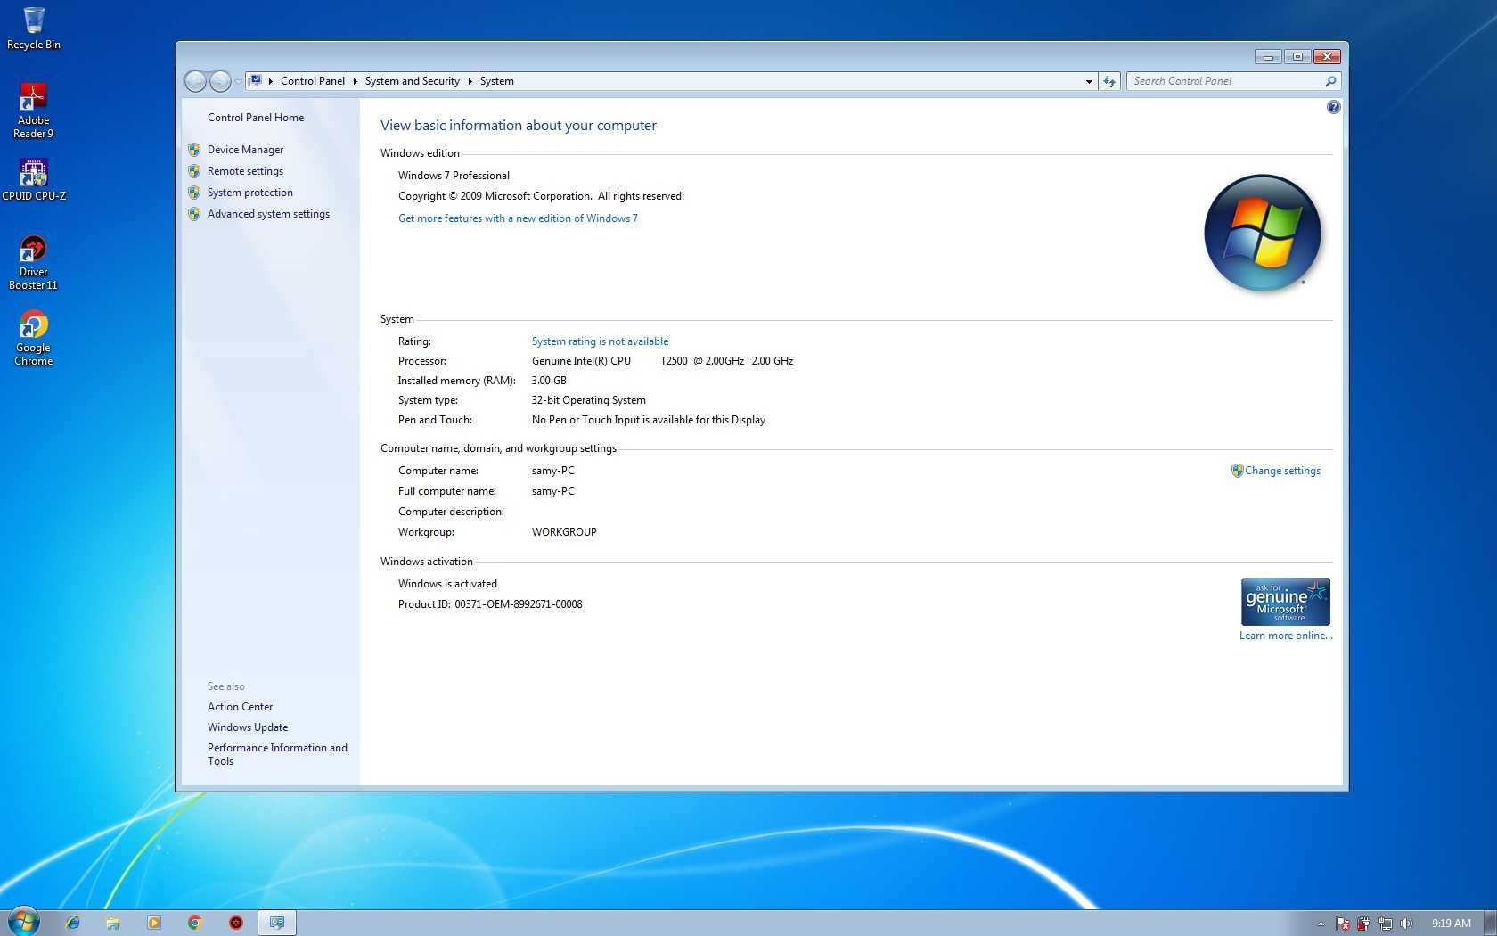Click System rating is not available link
1497x936 pixels.
(600, 341)
